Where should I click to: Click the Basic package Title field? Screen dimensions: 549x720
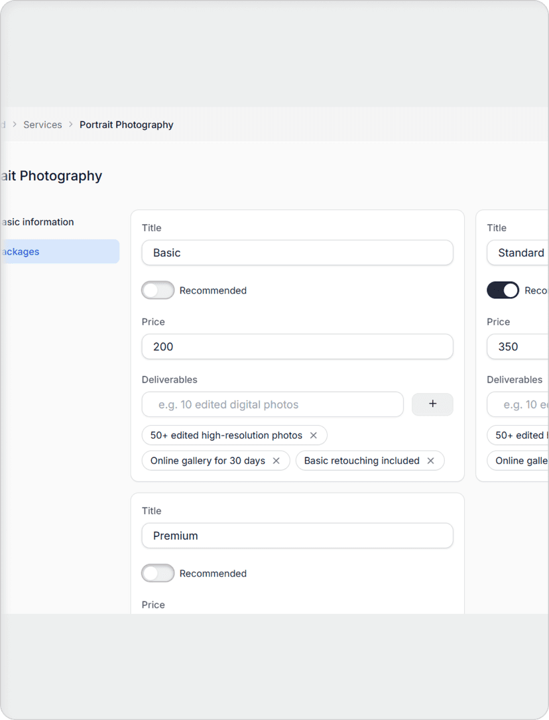click(x=297, y=253)
